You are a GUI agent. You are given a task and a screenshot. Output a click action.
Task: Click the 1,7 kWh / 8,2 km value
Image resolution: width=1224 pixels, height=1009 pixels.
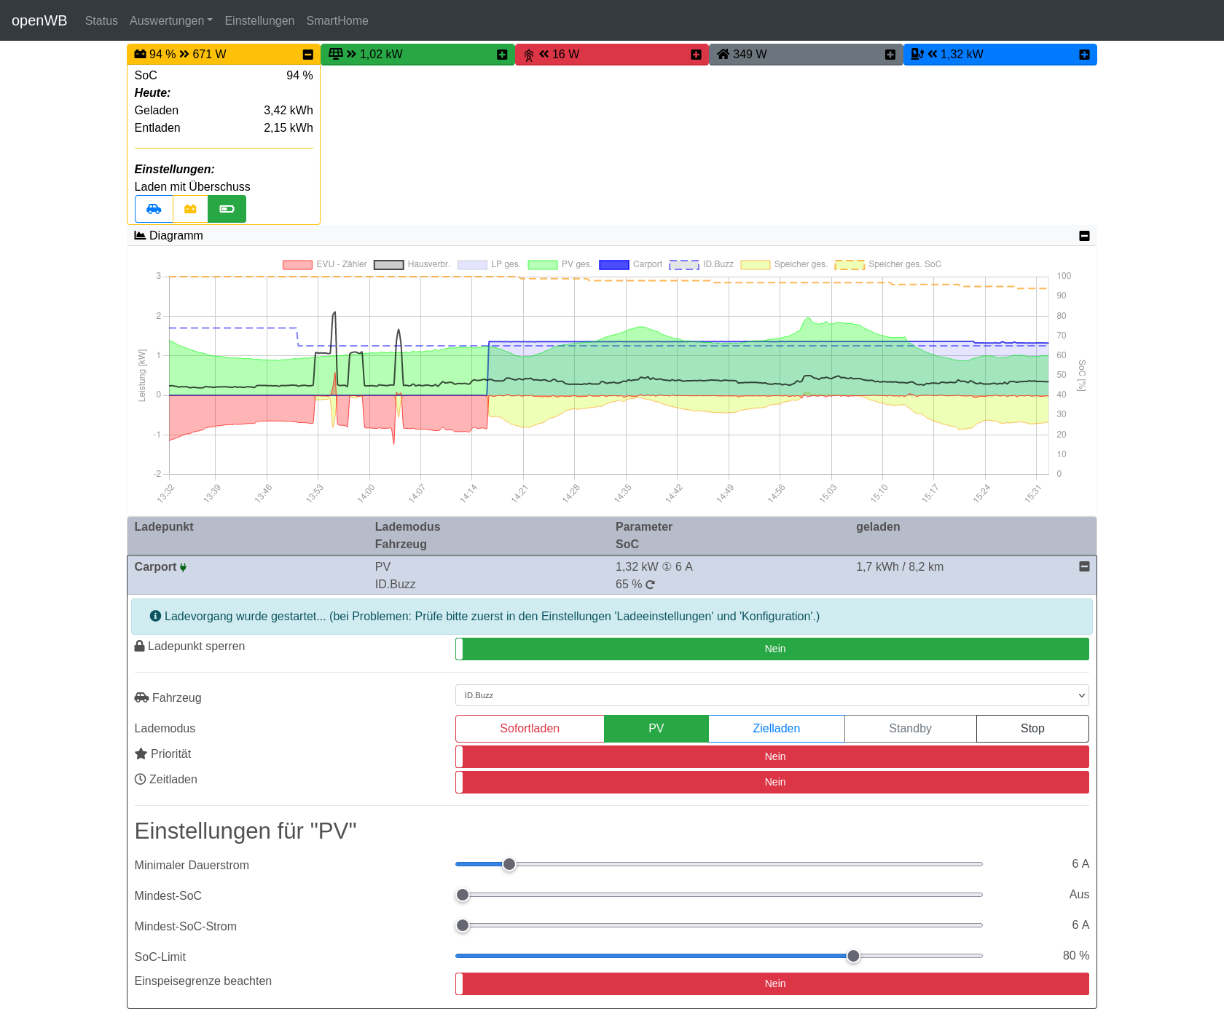900,566
